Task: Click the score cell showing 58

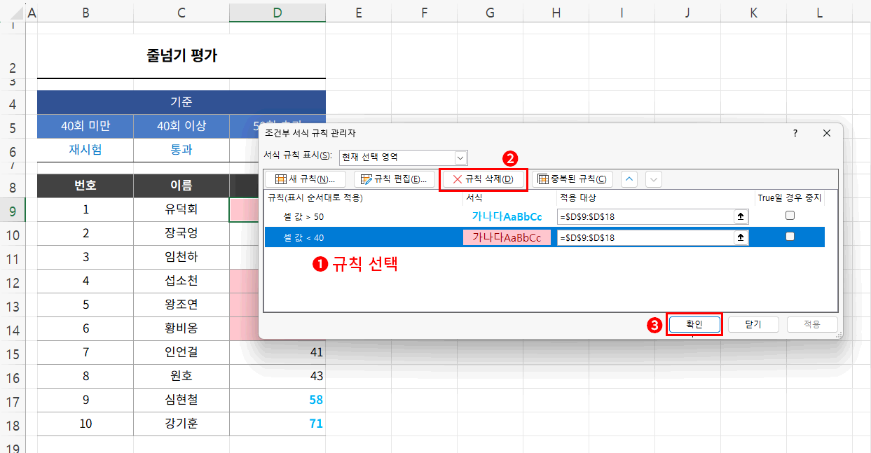Action: [x=277, y=400]
